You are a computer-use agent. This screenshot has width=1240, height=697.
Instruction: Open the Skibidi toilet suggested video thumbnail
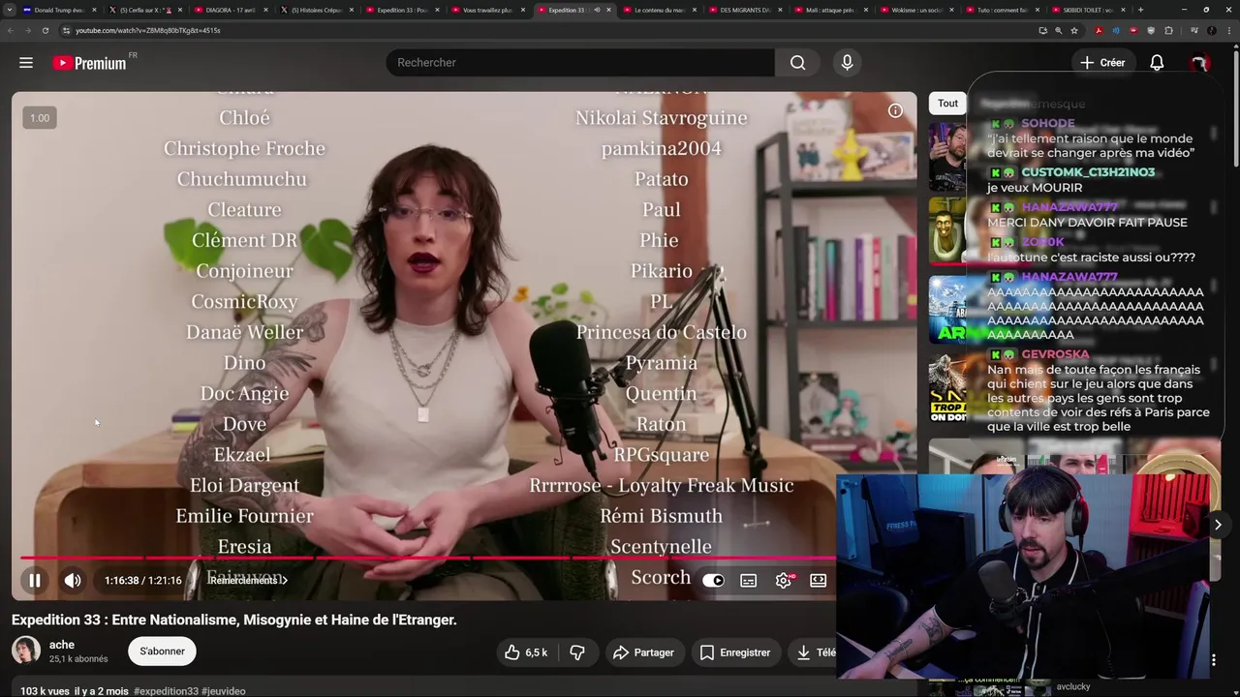click(947, 231)
